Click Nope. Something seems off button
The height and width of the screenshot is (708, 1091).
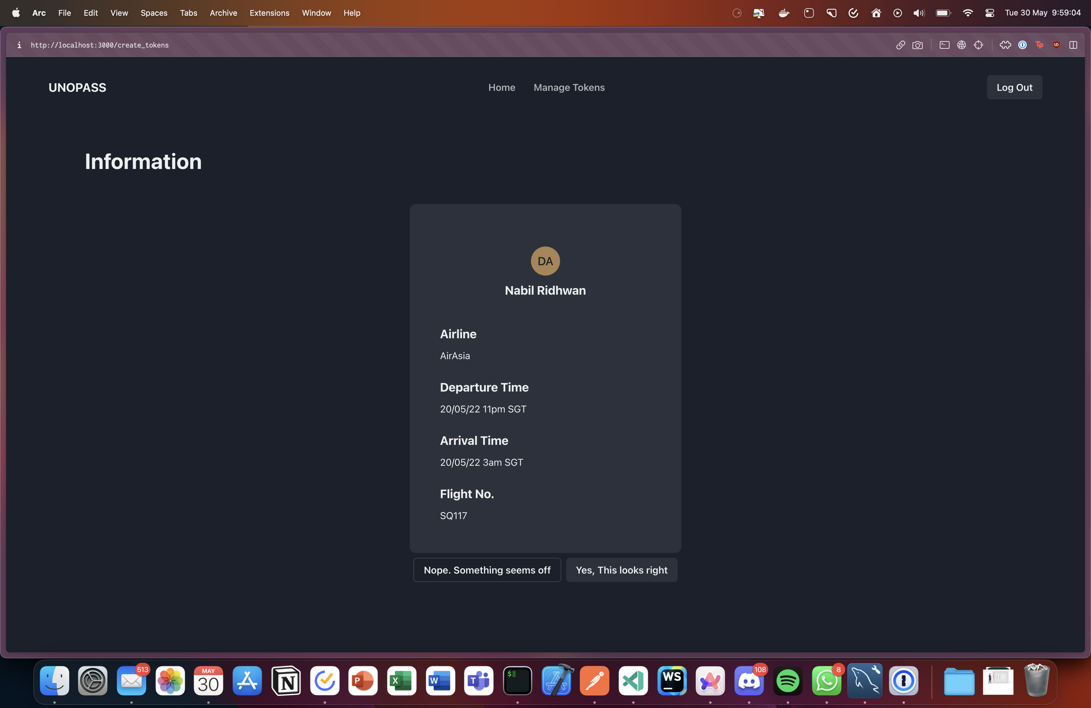pos(487,570)
